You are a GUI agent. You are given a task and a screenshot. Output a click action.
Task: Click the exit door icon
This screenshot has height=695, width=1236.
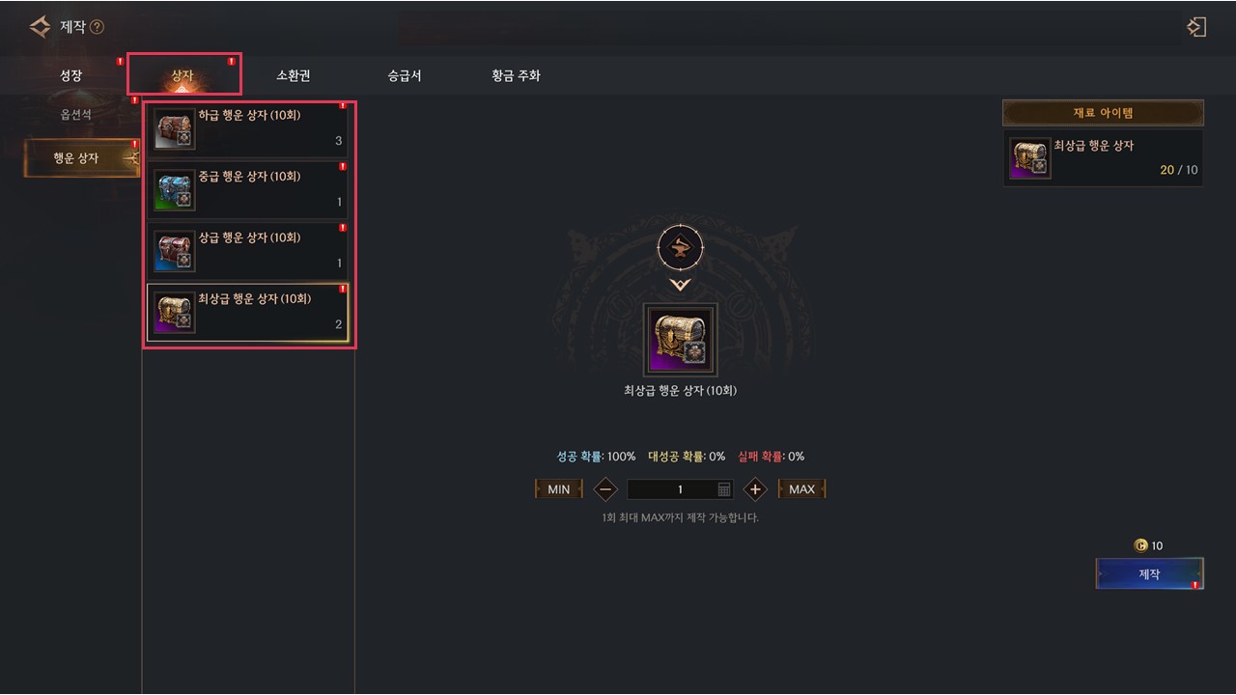tap(1196, 27)
